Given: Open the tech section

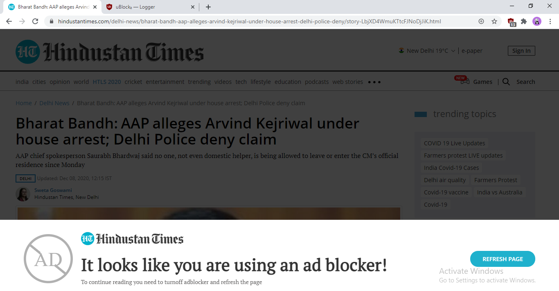Looking at the screenshot, I should [x=241, y=82].
